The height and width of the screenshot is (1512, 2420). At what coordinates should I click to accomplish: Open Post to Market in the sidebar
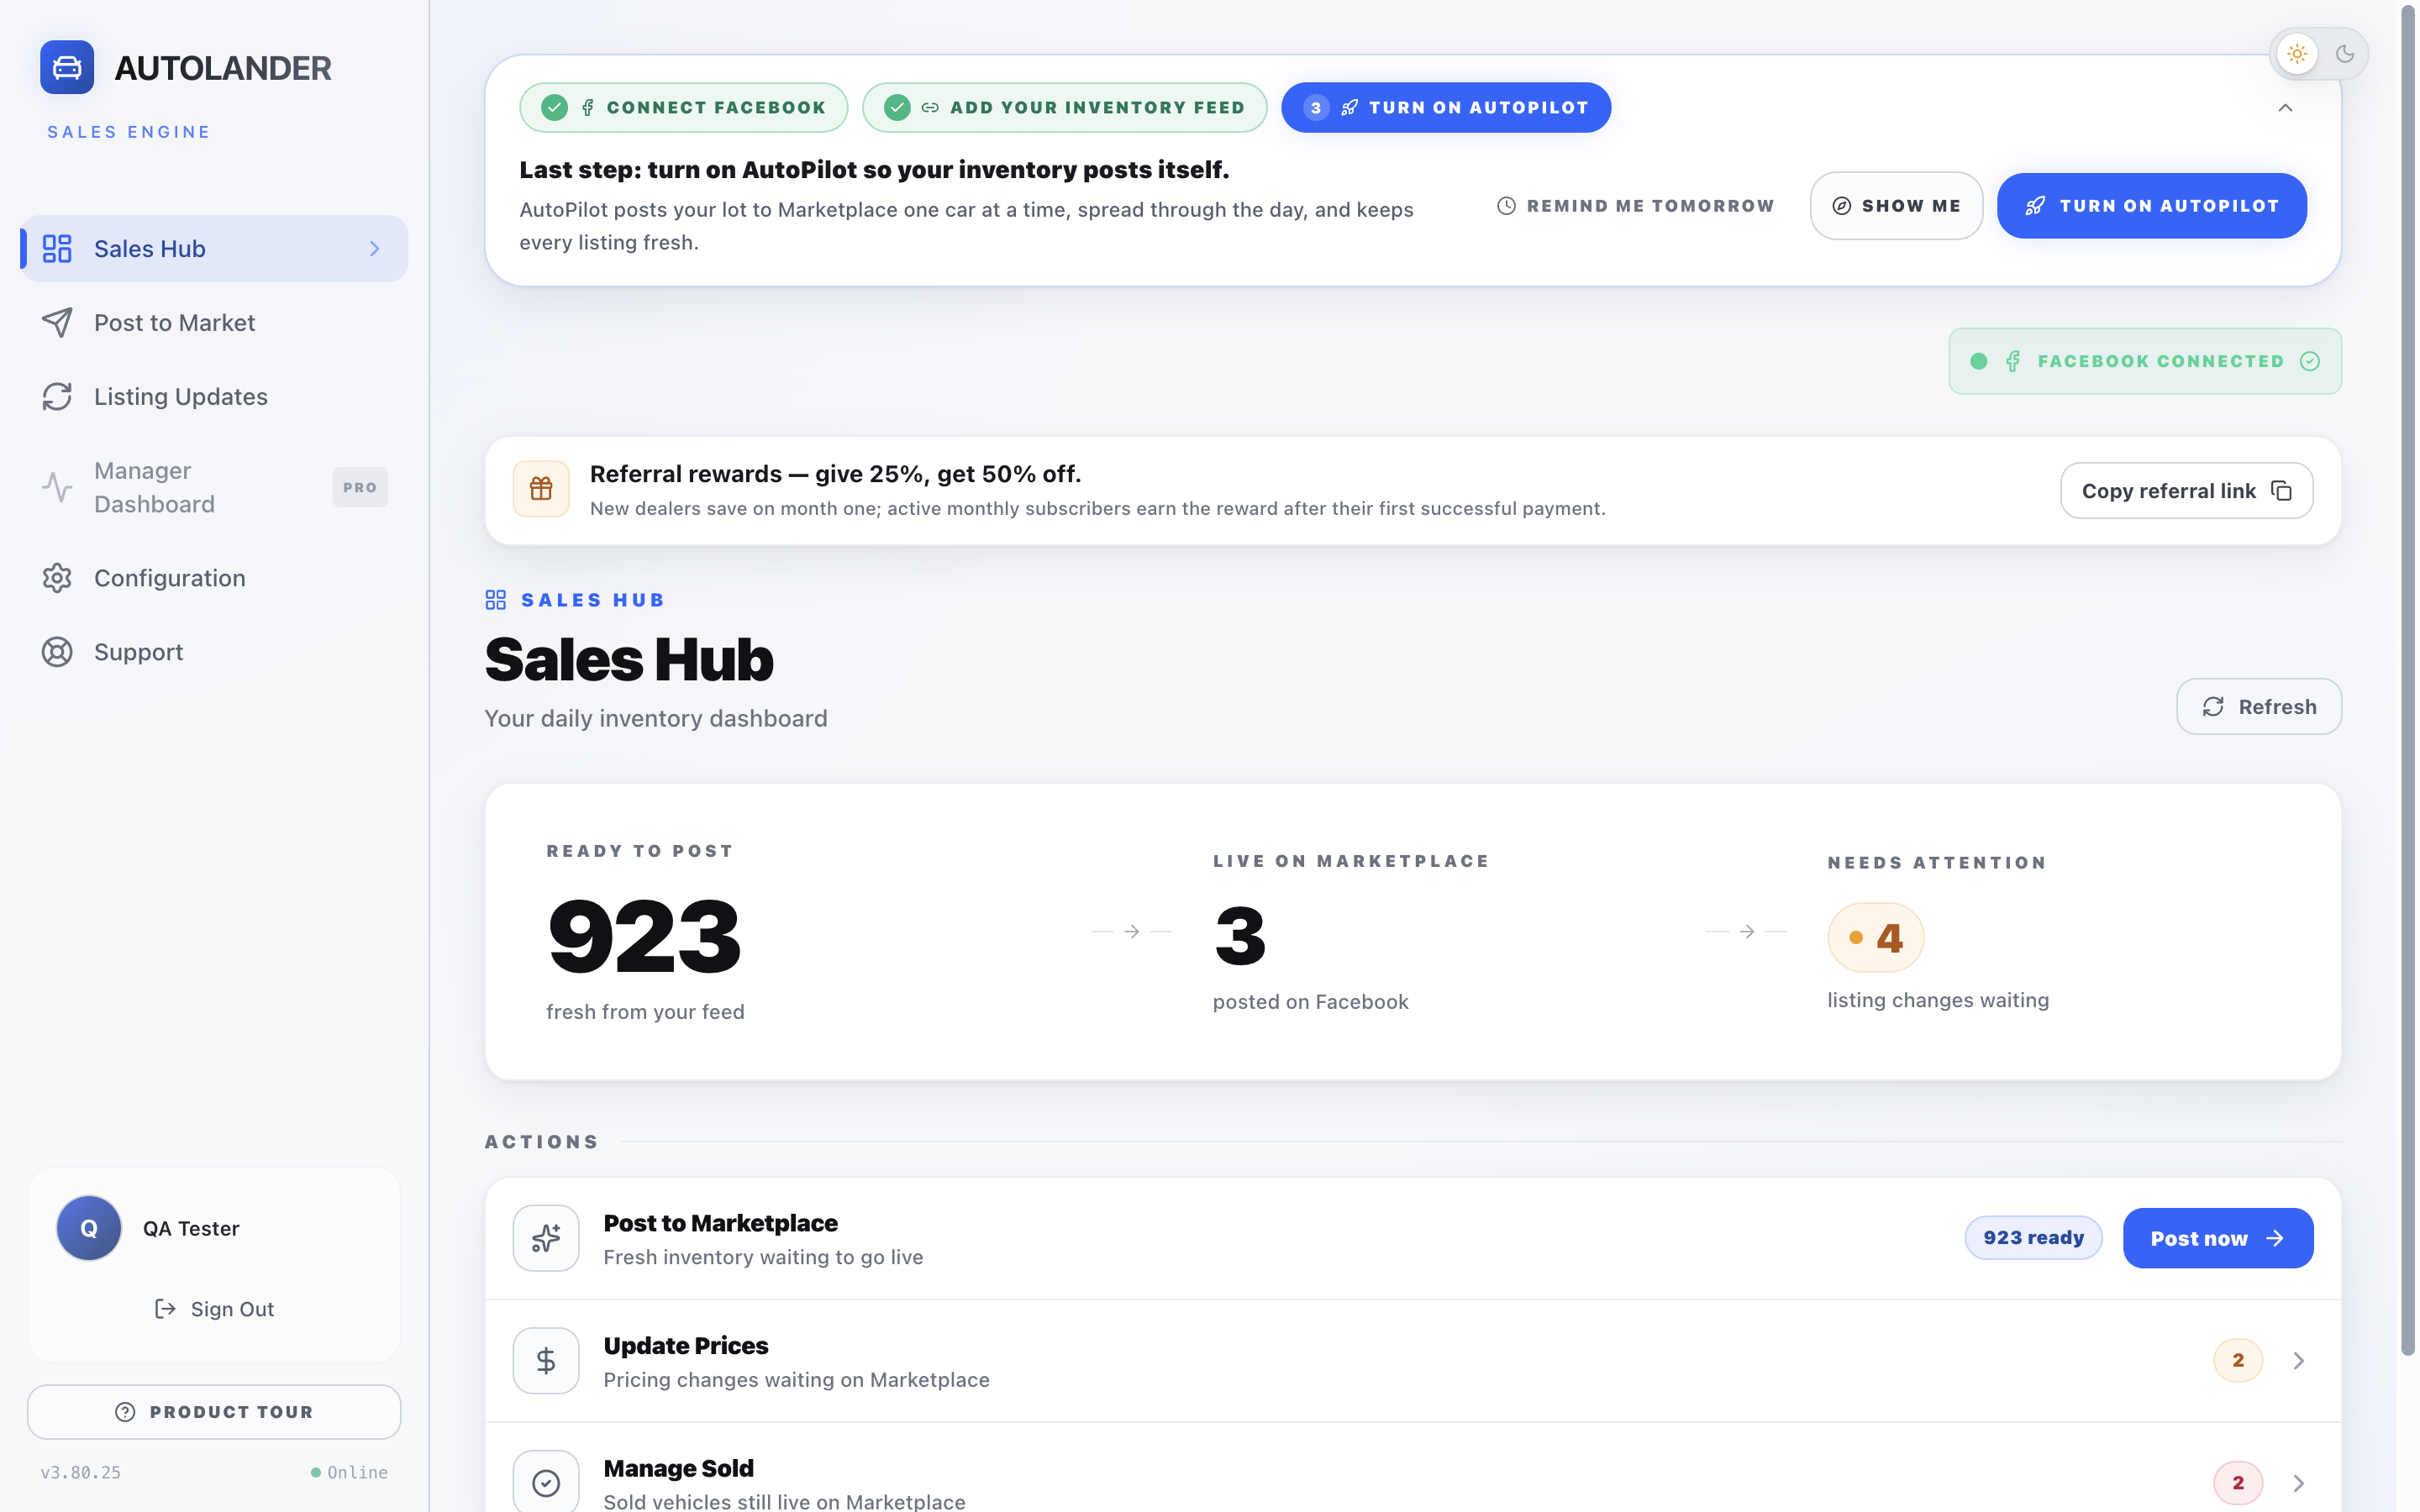click(x=214, y=322)
